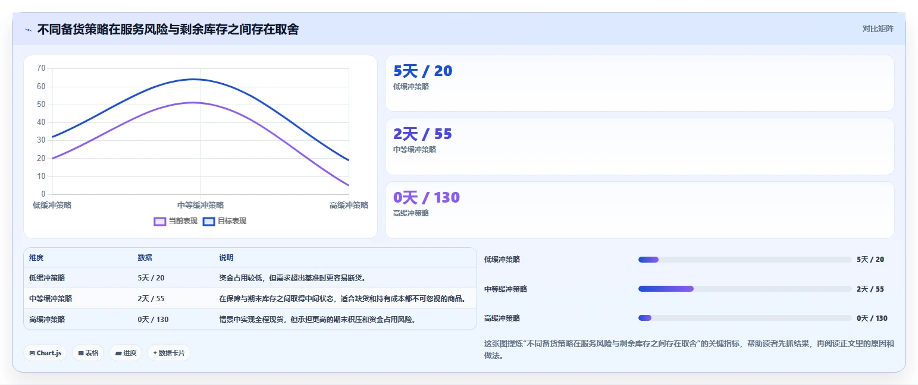The image size is (918, 385).
Task: Click the purple 当前表现 curve in the chart
Action: click(x=193, y=103)
